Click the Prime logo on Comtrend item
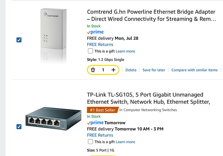 click(95, 32)
